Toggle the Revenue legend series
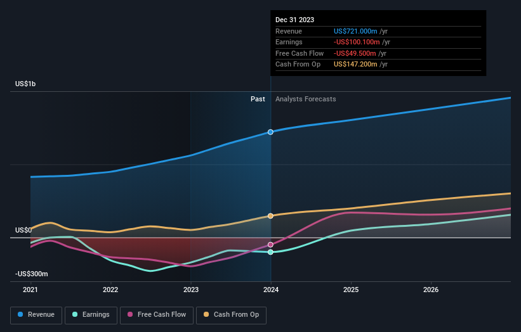 coord(36,315)
